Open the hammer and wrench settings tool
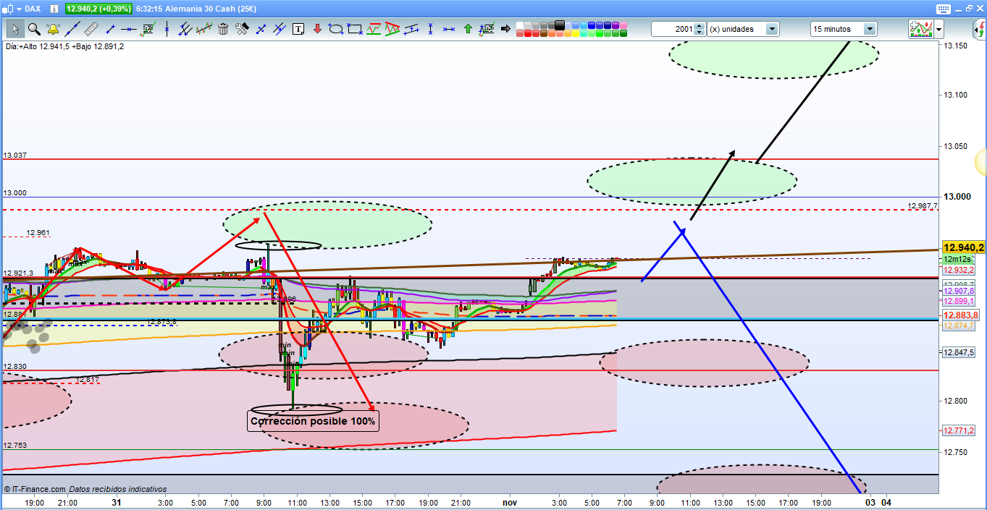The height and width of the screenshot is (510, 987). (242, 29)
